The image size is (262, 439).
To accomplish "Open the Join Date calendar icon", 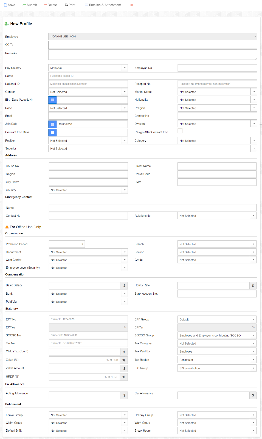I will [52, 124].
